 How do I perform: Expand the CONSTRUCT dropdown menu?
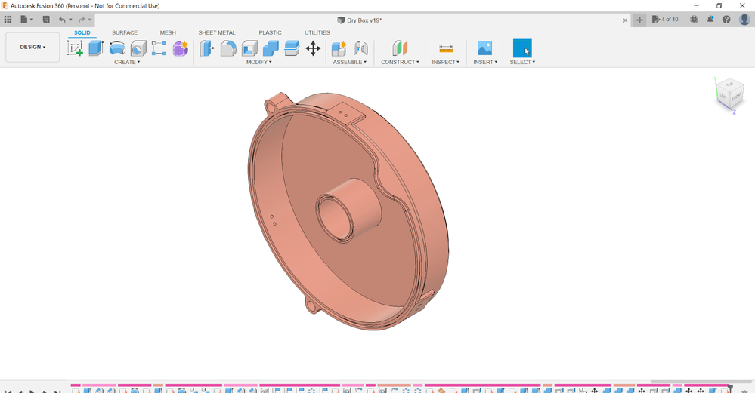pyautogui.click(x=400, y=62)
